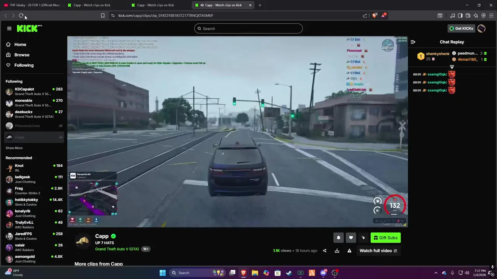This screenshot has width=497, height=279.
Task: Open the Grand Theft Auto V (GTA) category link
Action: 117,249
